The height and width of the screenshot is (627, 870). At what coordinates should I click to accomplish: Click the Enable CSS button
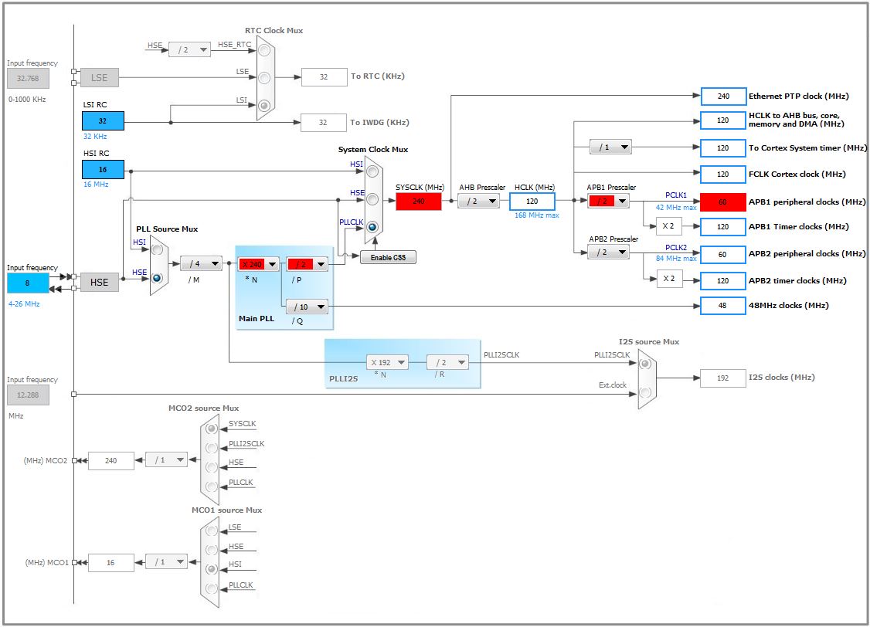(388, 257)
